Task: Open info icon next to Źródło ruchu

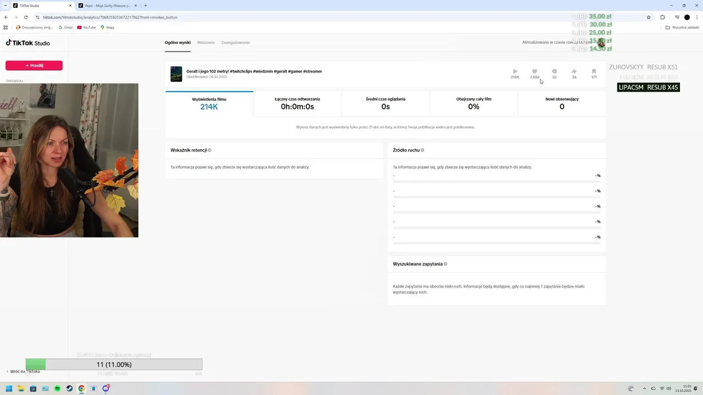Action: [x=422, y=150]
